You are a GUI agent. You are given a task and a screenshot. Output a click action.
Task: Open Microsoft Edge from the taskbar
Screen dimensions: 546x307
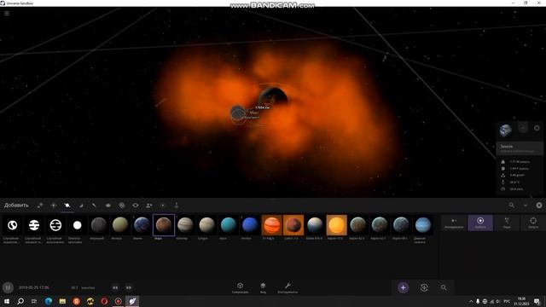pos(49,301)
